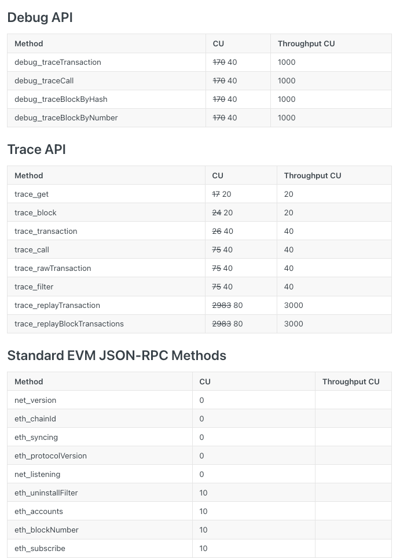This screenshot has width=400, height=558.
Task: Click the net_version method name
Action: (x=35, y=400)
